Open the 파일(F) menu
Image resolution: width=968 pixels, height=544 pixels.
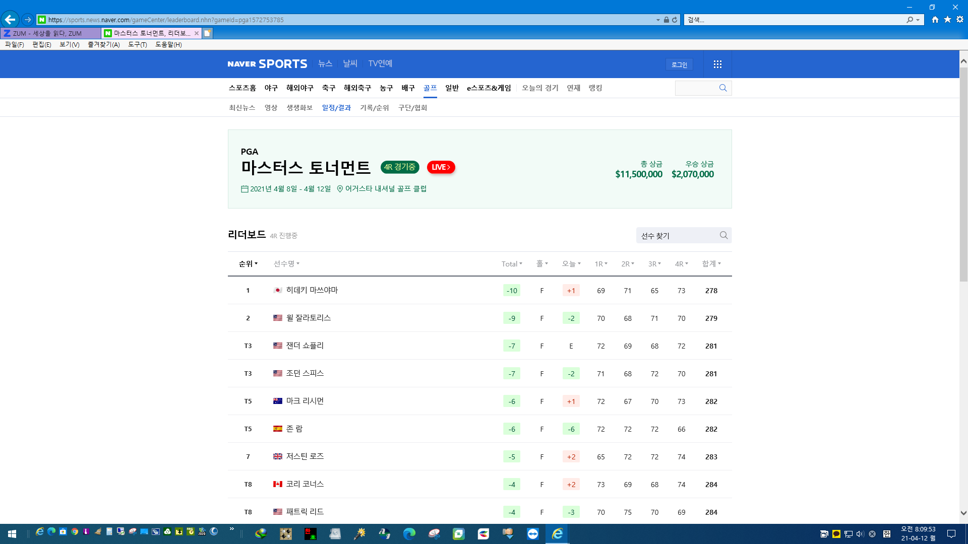[15, 44]
